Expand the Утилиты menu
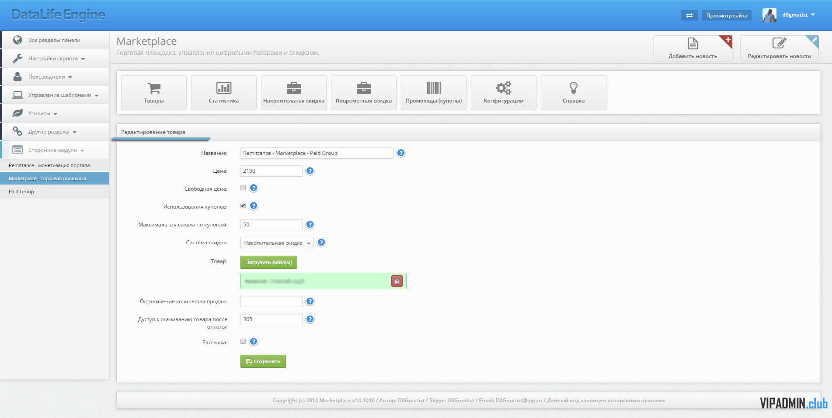This screenshot has width=832, height=418. [x=55, y=113]
